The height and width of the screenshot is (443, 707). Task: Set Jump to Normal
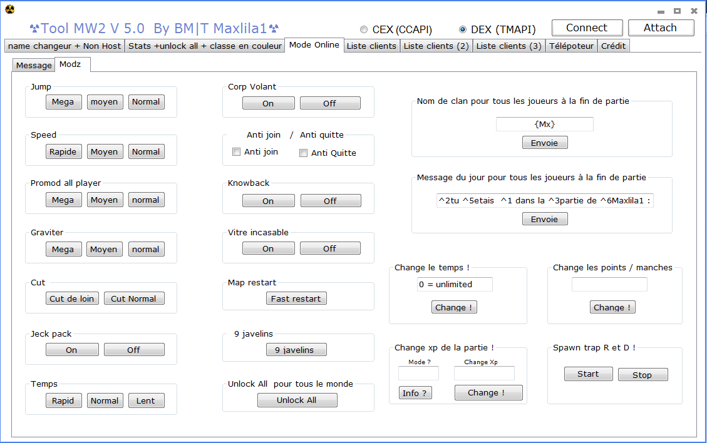click(x=146, y=102)
